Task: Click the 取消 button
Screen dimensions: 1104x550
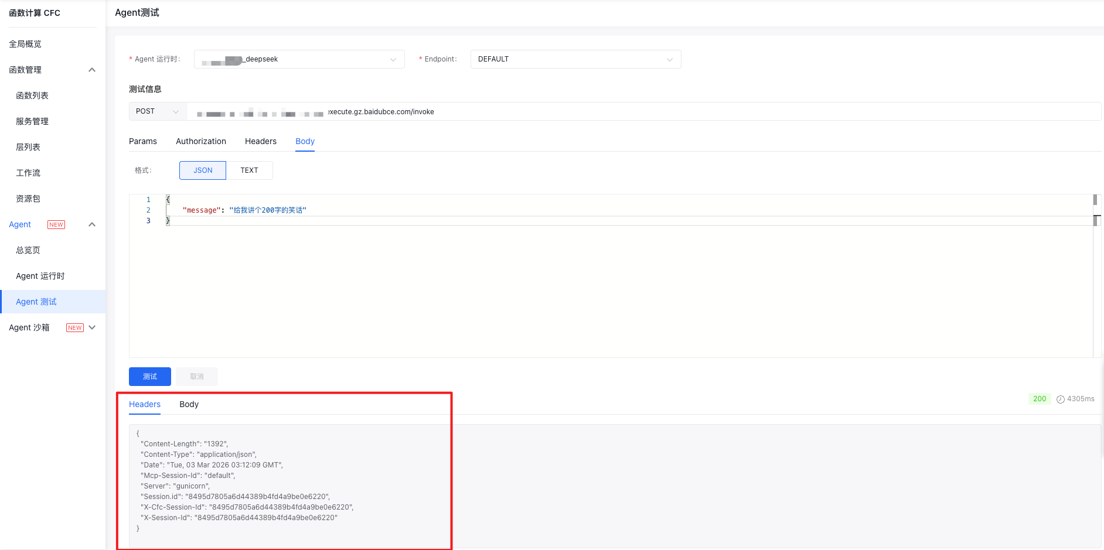Action: coord(197,377)
